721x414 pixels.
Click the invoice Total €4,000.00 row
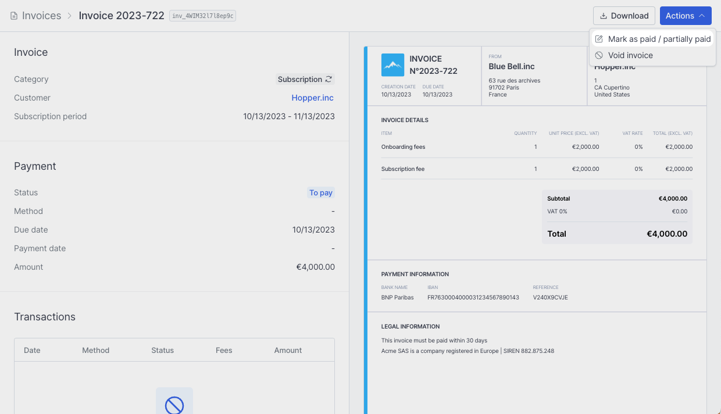617,234
